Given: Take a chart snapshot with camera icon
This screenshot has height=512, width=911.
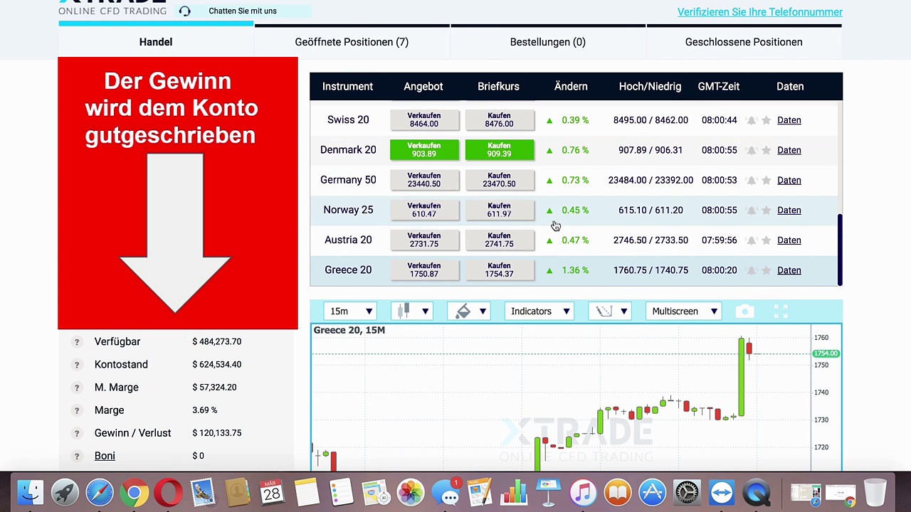Looking at the screenshot, I should click(x=744, y=311).
